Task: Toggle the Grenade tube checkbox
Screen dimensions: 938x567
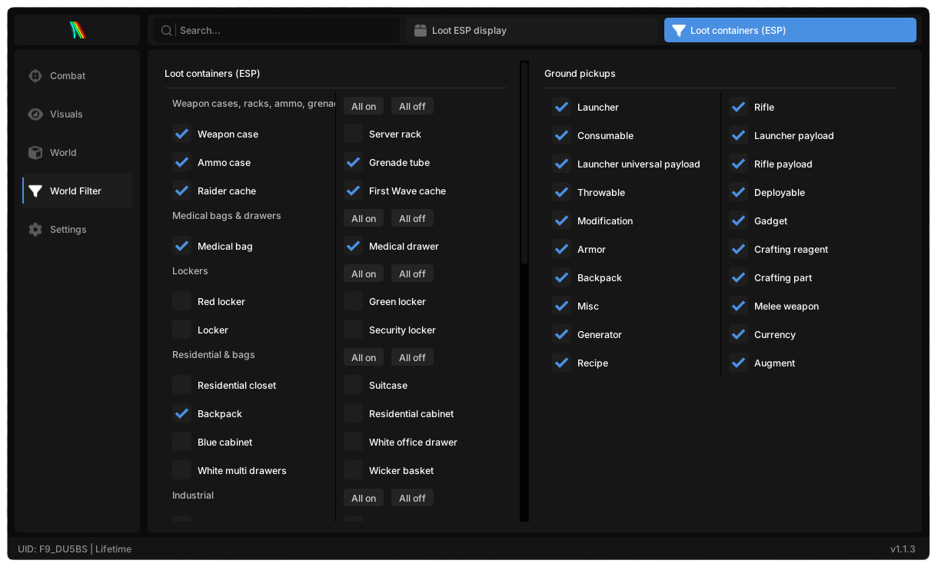Action: click(x=354, y=162)
